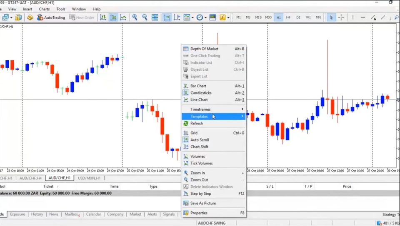This screenshot has height=226, width=400.
Task: Click the Zoom Out magnifier toolbar icon
Action: 145,17
